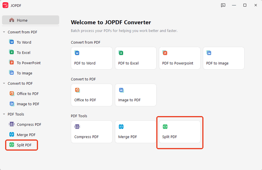Click the JOPDF app logo icon
This screenshot has height=170, width=262.
[x=5, y=5]
